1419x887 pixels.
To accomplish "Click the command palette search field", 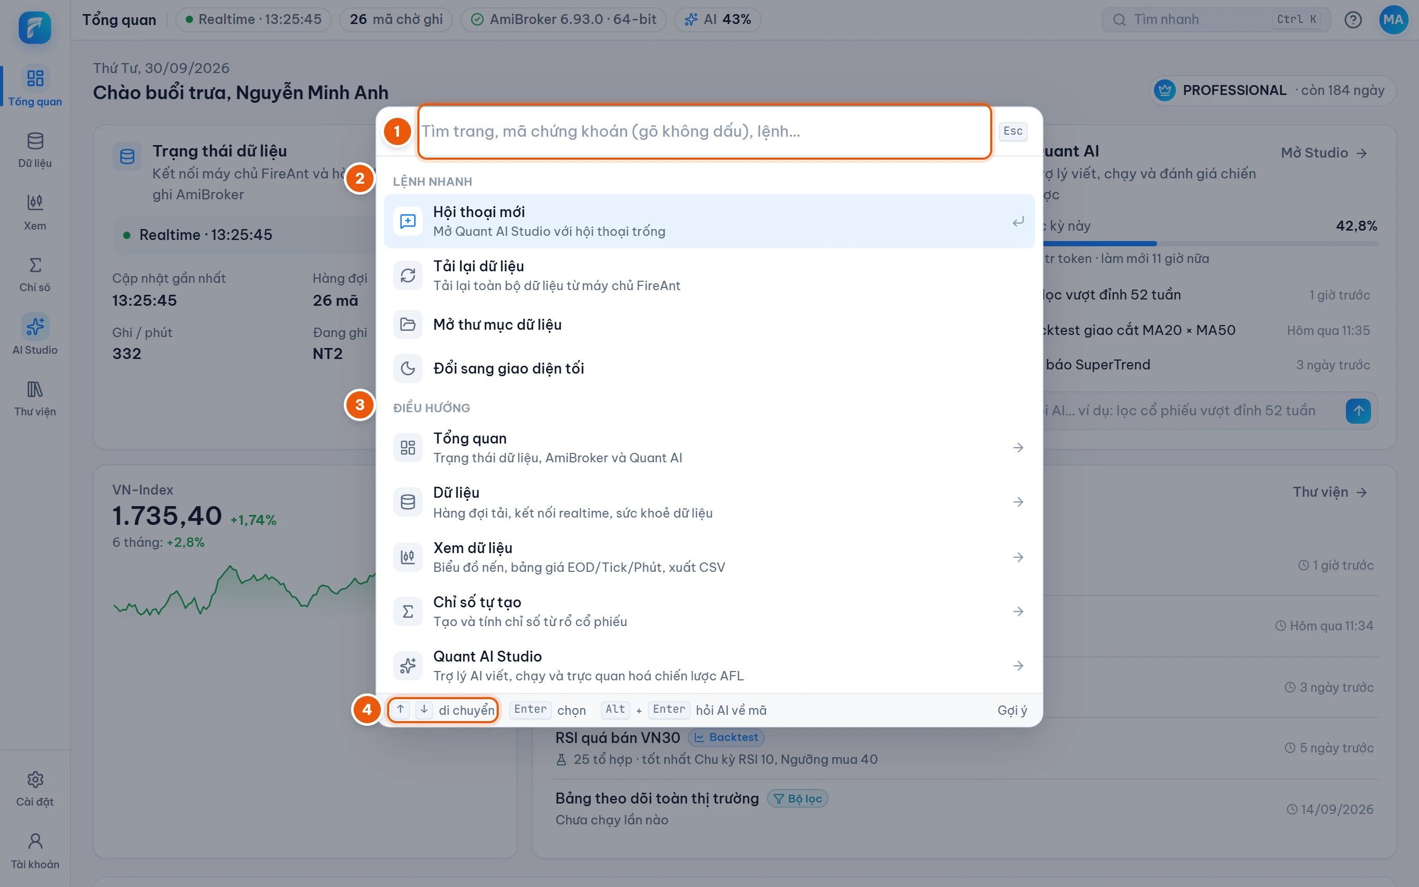I will 704,131.
